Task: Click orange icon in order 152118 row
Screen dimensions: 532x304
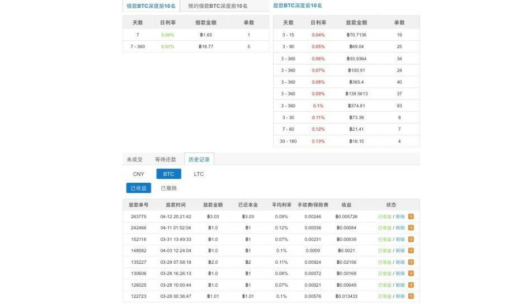Action: point(411,239)
